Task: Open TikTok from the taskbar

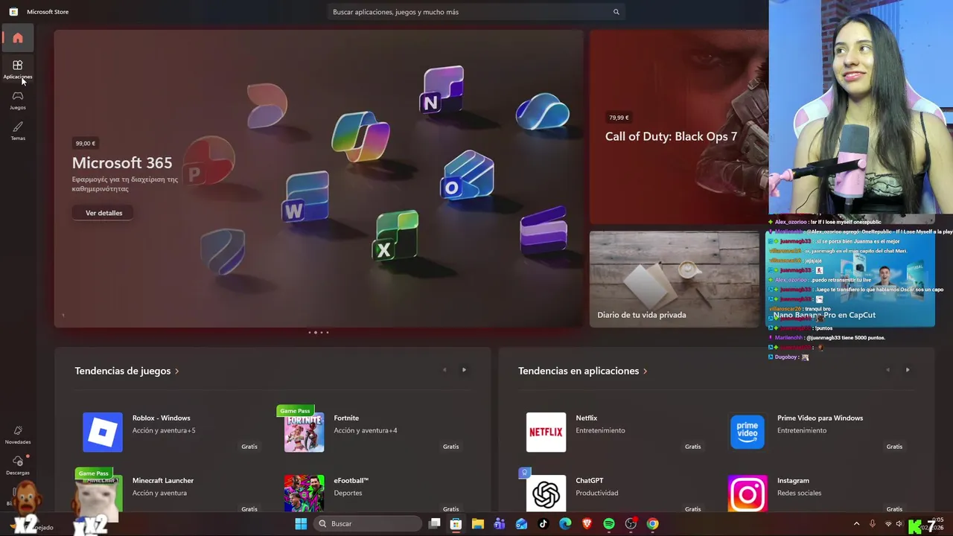Action: tap(543, 524)
